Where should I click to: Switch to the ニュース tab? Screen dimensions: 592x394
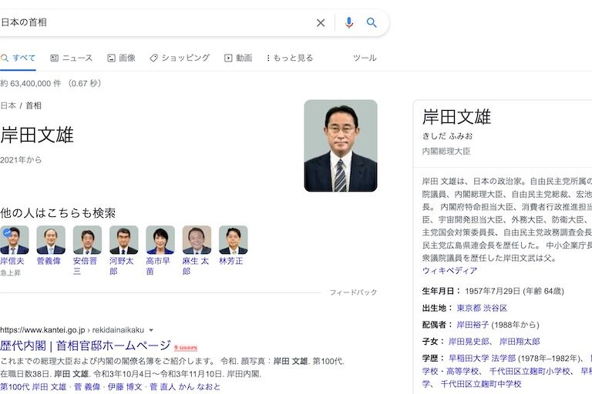pyautogui.click(x=72, y=58)
